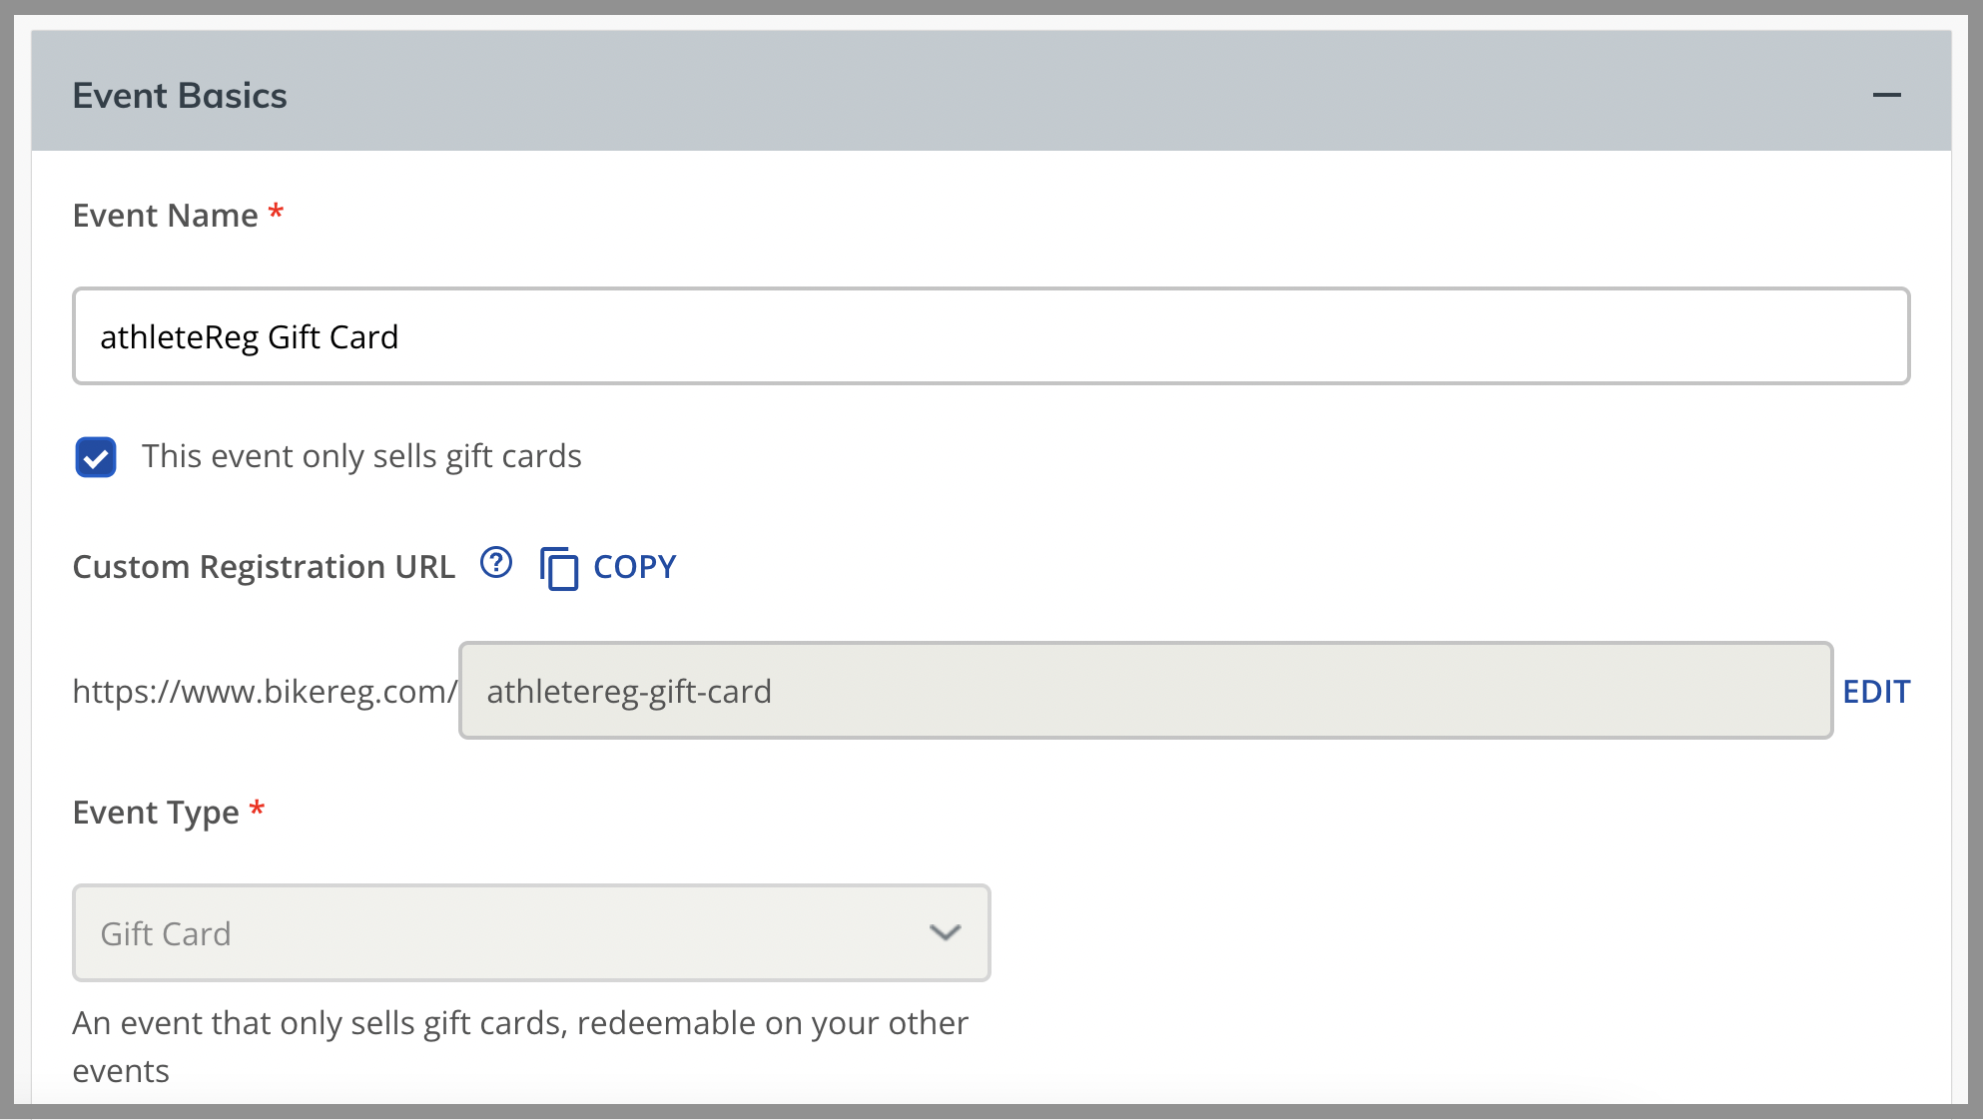Click the Custom Registration URL label
Screen dimensions: 1983x1120
click(264, 567)
